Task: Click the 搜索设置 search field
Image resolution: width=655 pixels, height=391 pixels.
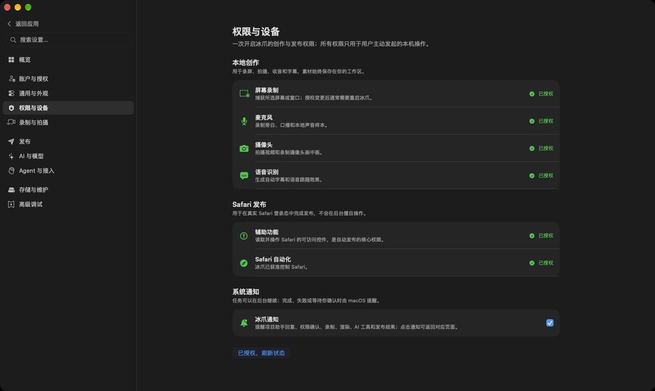Action: click(68, 40)
